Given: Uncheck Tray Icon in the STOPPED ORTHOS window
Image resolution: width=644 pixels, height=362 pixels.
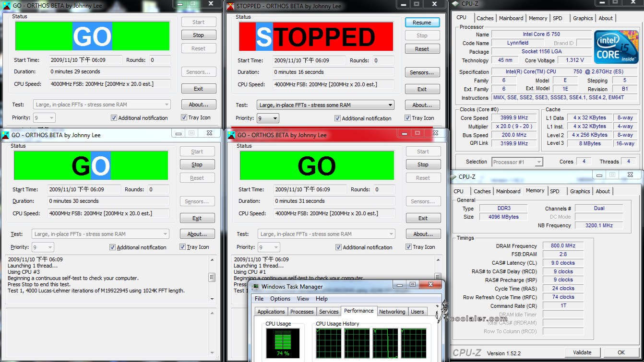Looking at the screenshot, I should [408, 118].
